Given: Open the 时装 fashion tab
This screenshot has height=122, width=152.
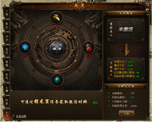Looking at the screenshot, I should point(6,102).
